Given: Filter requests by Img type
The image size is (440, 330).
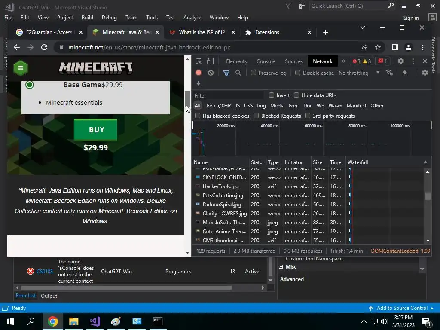Looking at the screenshot, I should (261, 106).
